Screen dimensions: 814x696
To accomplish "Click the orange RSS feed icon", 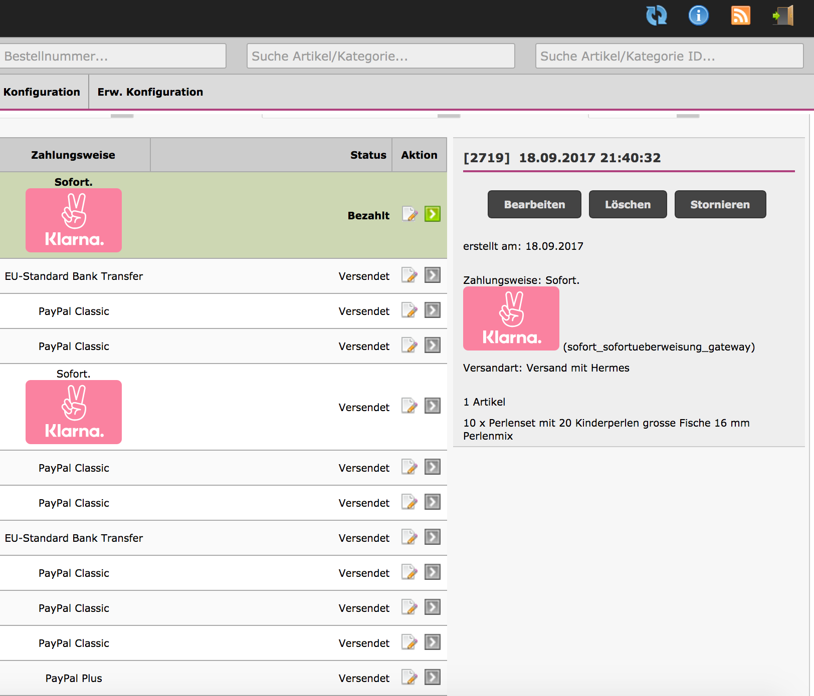I will pos(740,16).
